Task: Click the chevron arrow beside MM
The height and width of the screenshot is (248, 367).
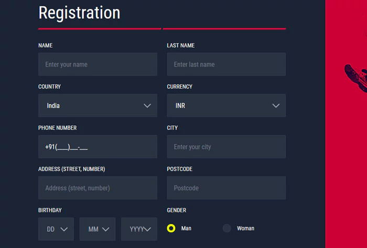Action: (x=105, y=229)
